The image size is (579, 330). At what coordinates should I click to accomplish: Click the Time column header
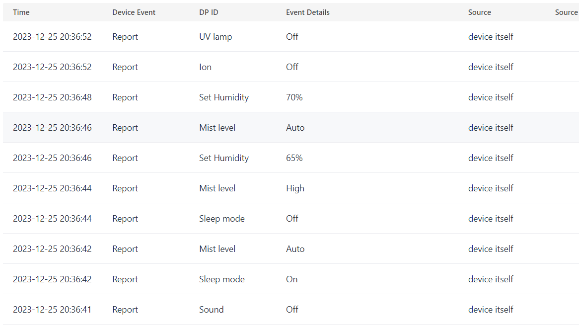click(x=21, y=12)
